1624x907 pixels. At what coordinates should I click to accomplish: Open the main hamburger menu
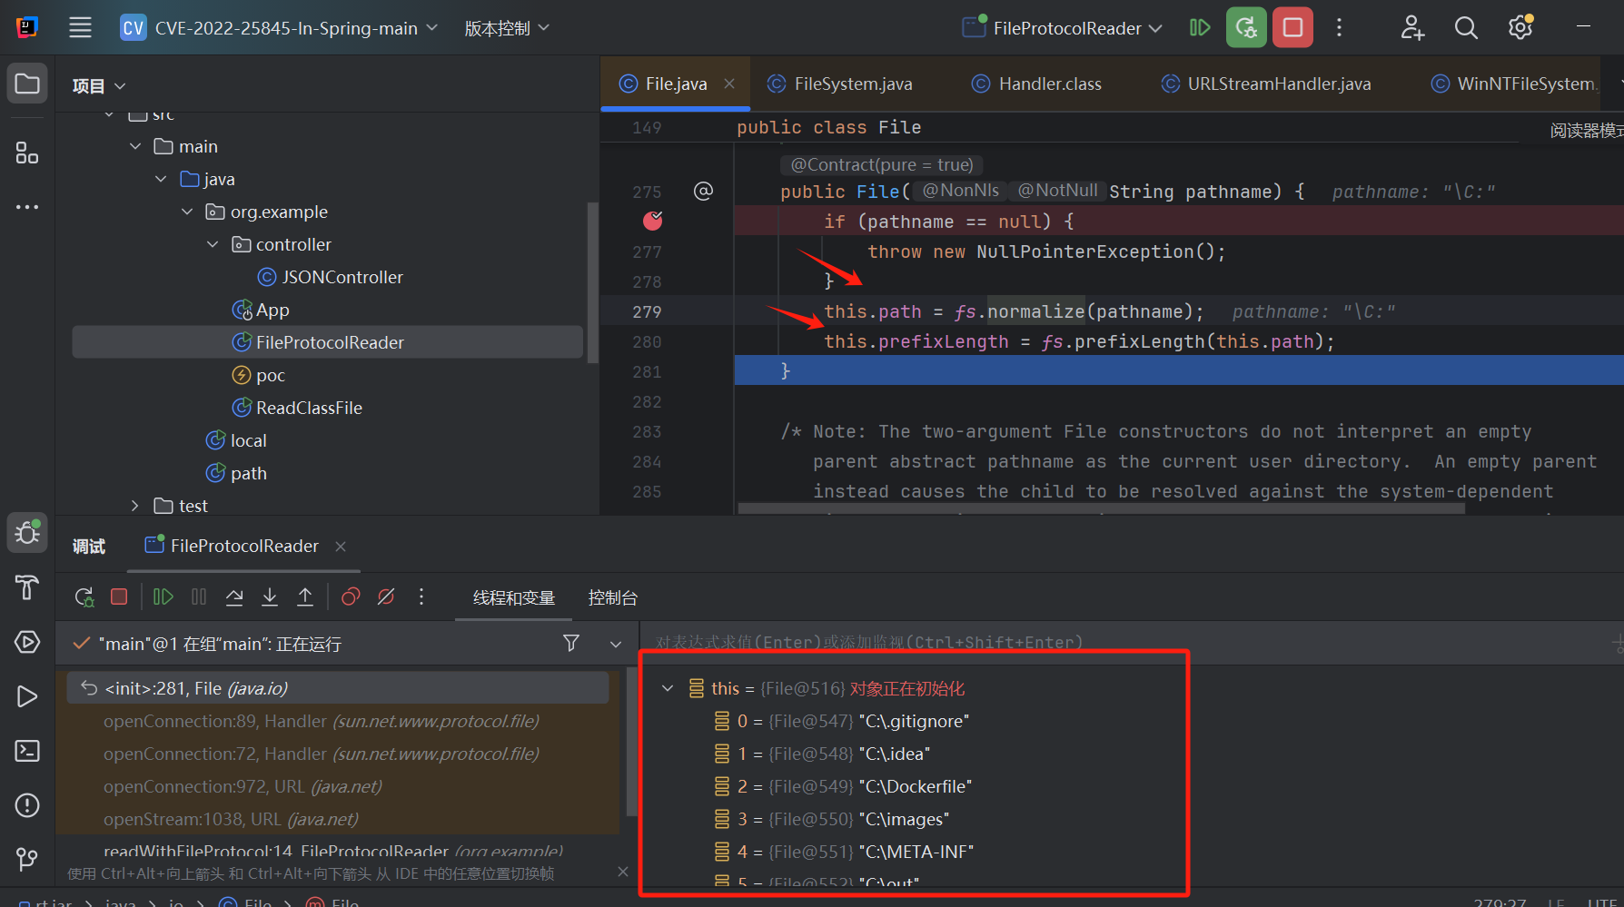click(80, 27)
